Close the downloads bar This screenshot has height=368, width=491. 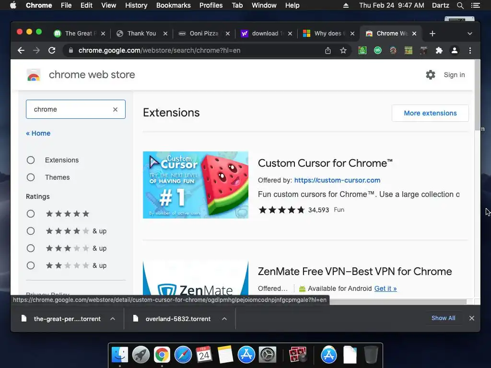coord(472,318)
